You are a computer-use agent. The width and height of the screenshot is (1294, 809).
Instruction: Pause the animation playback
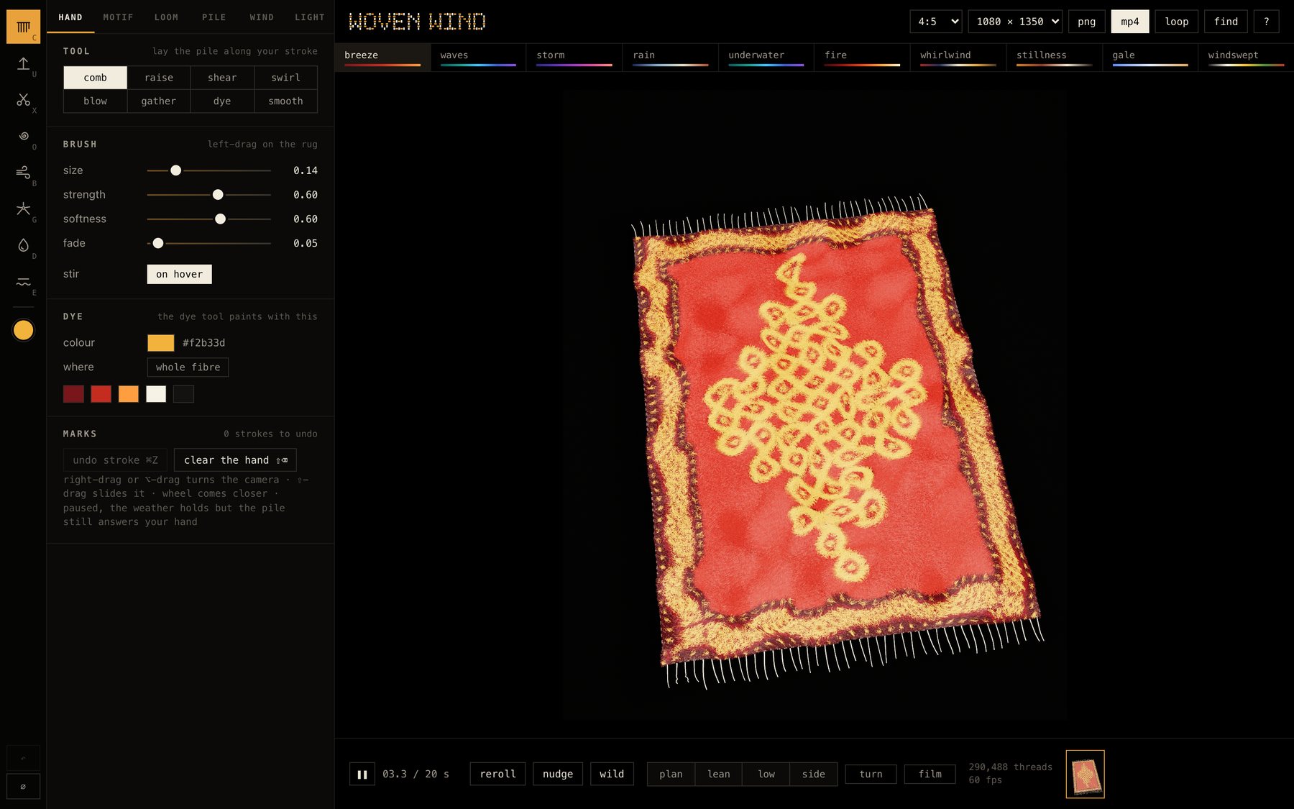tap(362, 774)
